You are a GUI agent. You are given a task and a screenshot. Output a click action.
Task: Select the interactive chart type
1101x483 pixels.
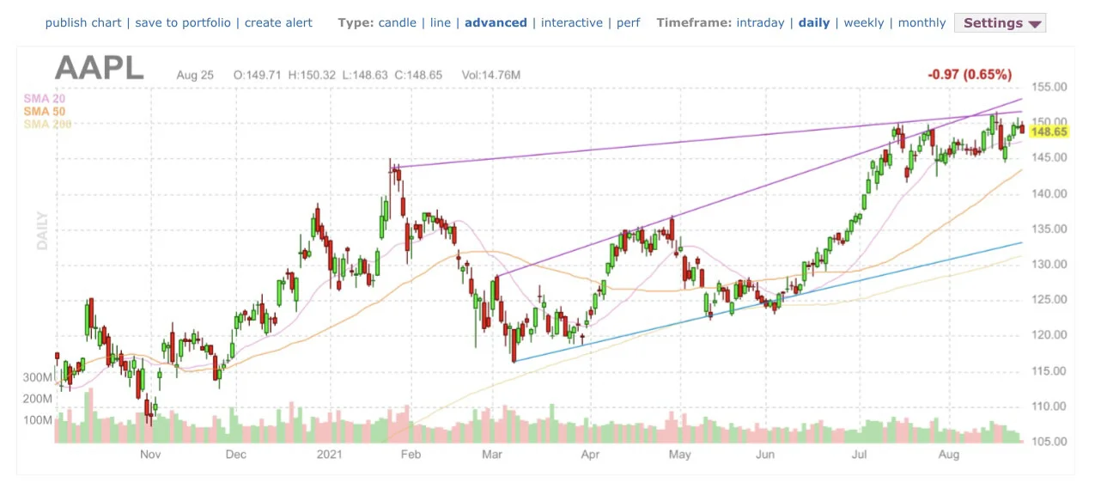tap(572, 22)
